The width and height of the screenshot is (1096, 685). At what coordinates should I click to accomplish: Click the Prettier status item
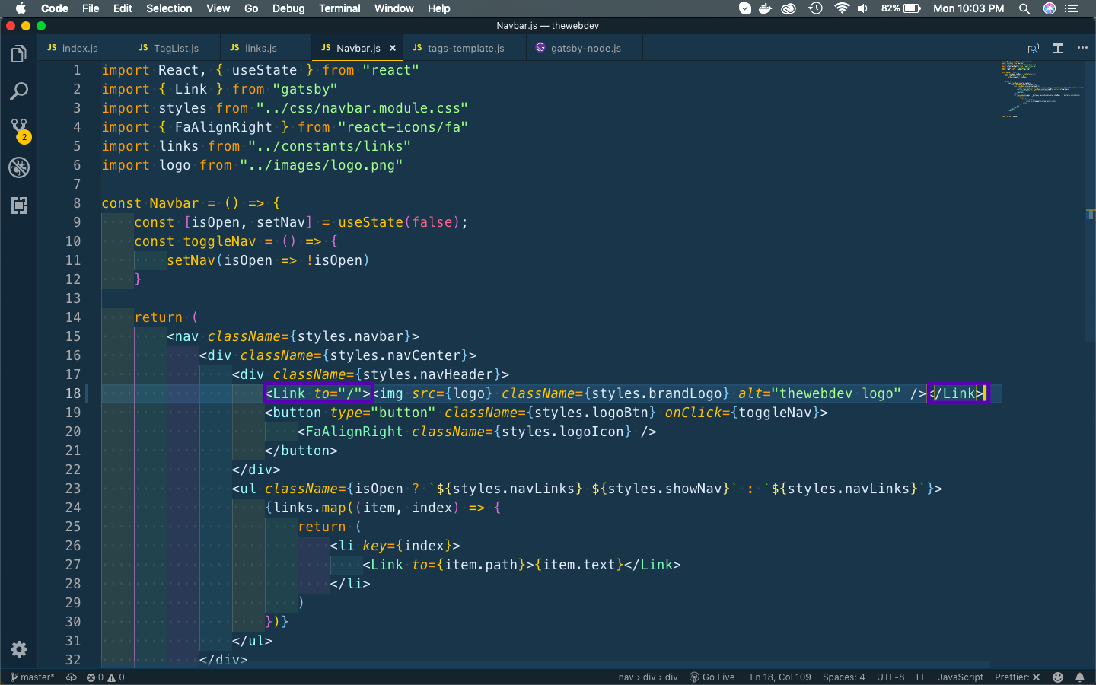click(x=1017, y=677)
